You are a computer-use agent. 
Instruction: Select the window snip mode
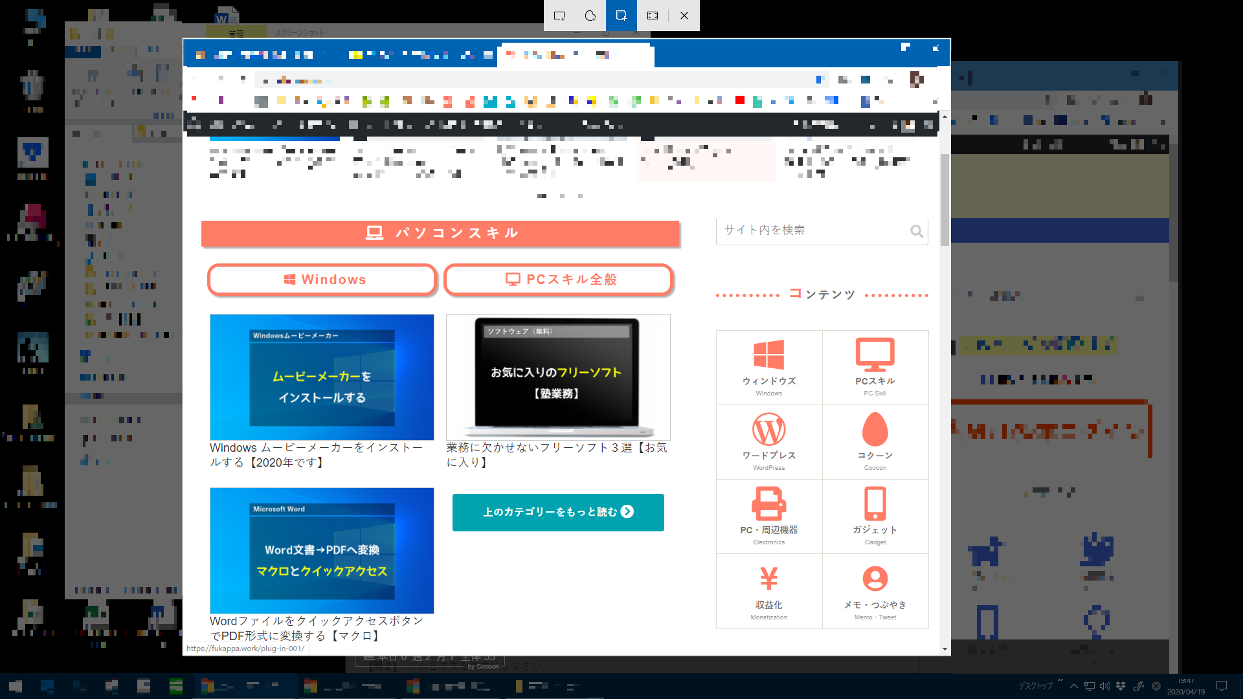coord(621,16)
